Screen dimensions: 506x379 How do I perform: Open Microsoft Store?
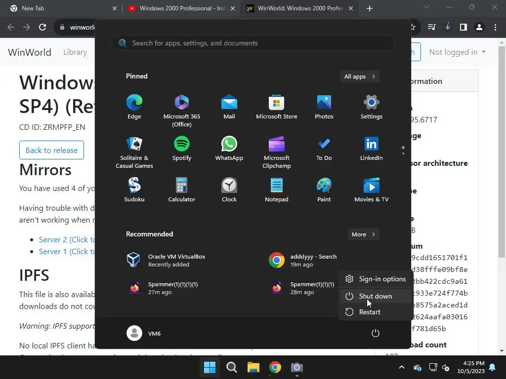(277, 107)
